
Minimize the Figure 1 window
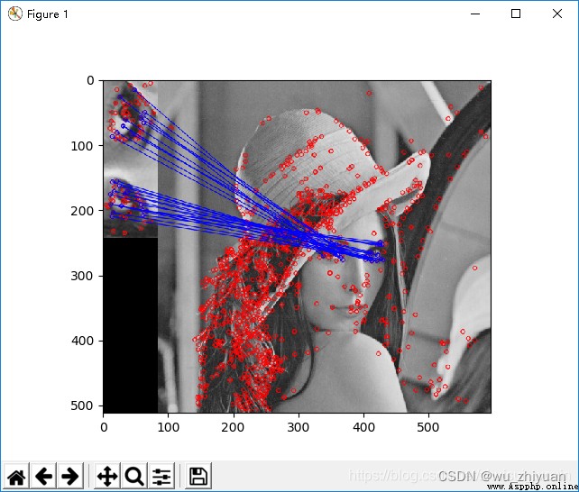point(475,14)
